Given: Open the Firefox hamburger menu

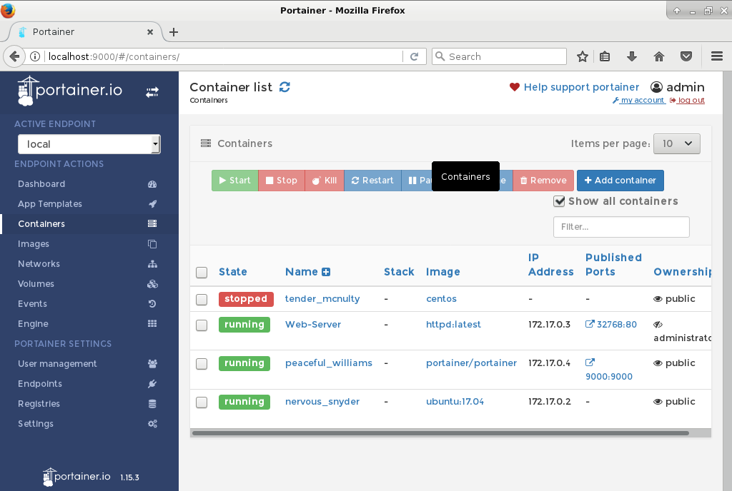Looking at the screenshot, I should click(717, 57).
